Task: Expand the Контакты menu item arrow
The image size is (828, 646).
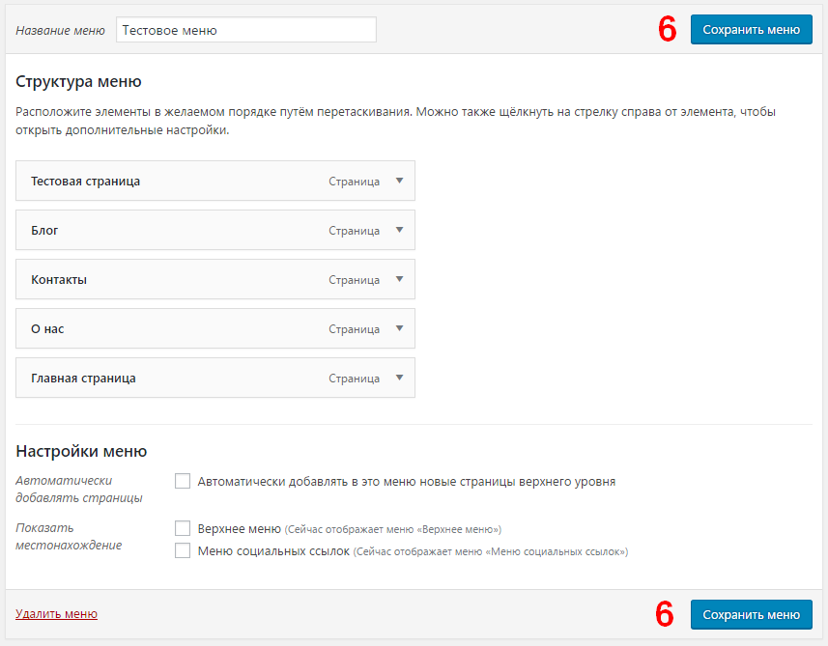Action: tap(400, 279)
